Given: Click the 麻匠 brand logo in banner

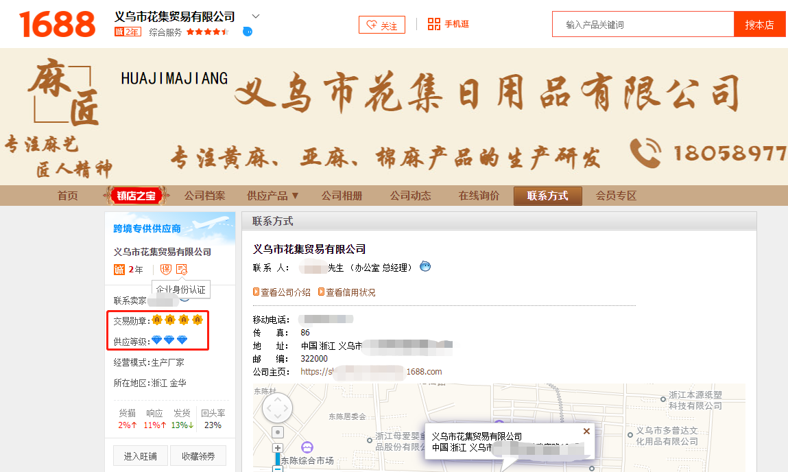Looking at the screenshot, I should coord(64,92).
